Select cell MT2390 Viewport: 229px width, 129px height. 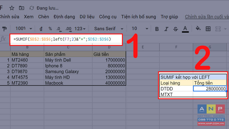point(27,83)
